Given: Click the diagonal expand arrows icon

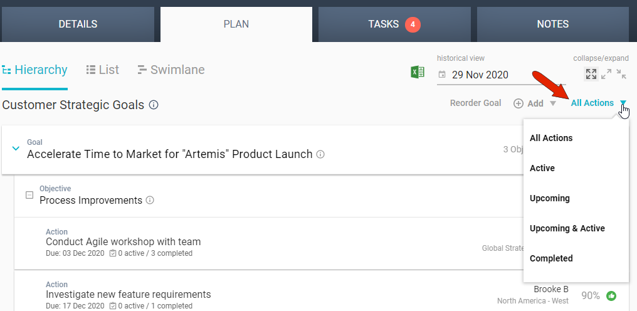Looking at the screenshot, I should pos(606,74).
